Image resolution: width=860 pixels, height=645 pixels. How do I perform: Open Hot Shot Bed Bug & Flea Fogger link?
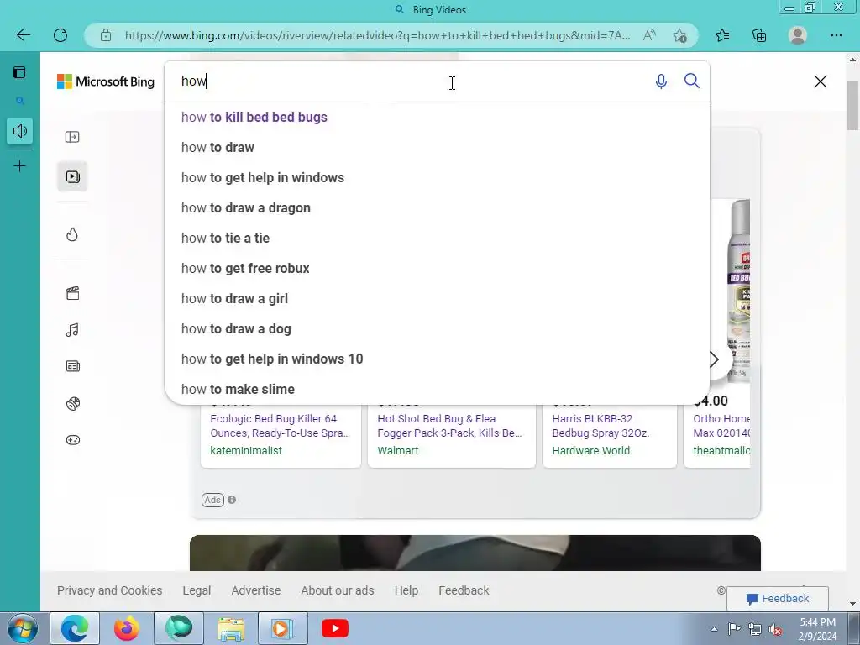(x=450, y=426)
